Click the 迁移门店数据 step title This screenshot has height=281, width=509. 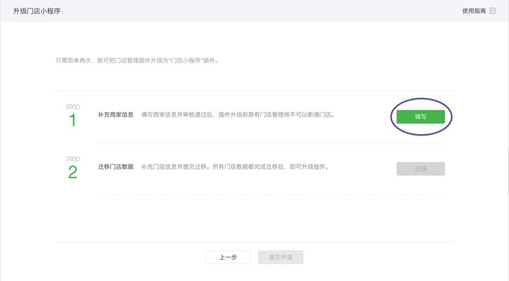[116, 167]
